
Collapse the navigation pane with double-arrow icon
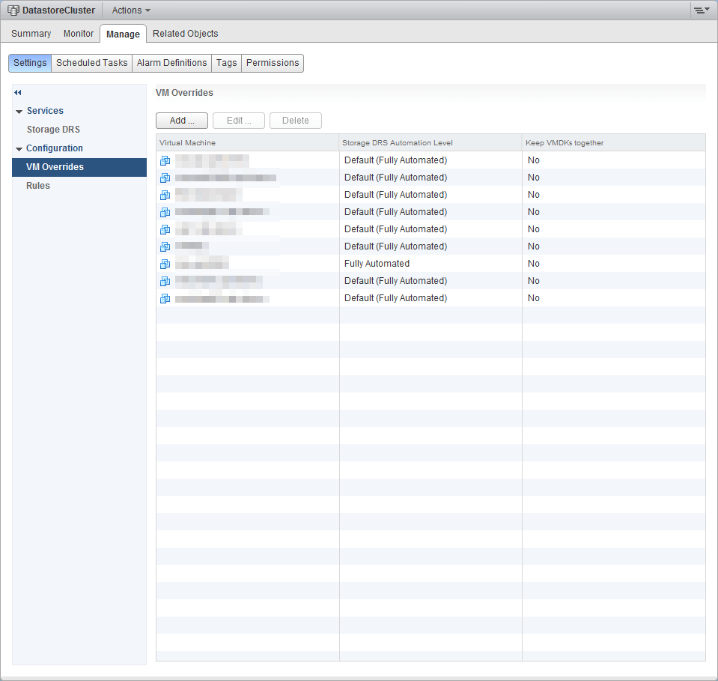coord(18,92)
